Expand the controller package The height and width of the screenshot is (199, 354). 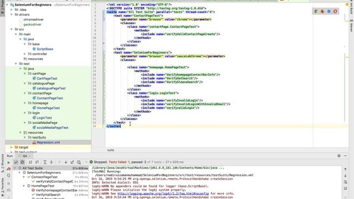25,54
